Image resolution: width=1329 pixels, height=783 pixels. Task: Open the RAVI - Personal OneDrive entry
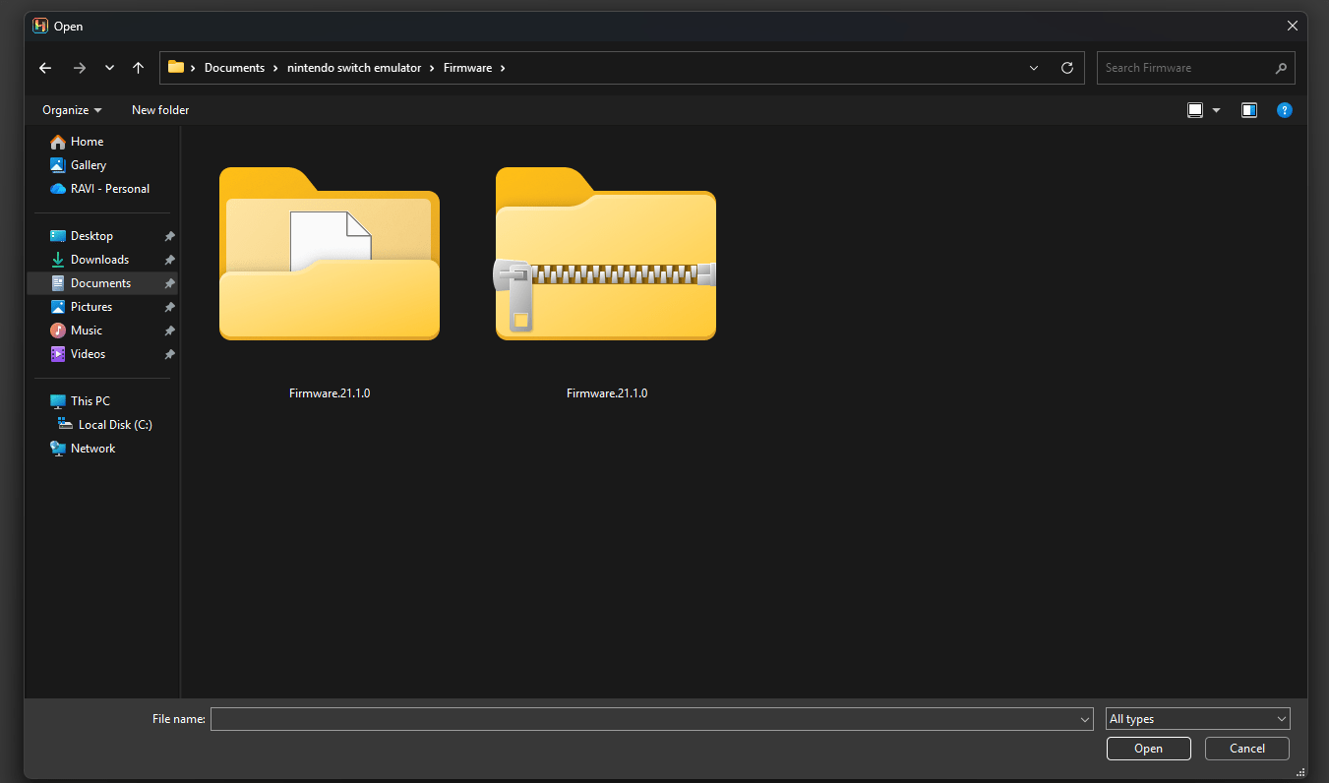[110, 188]
